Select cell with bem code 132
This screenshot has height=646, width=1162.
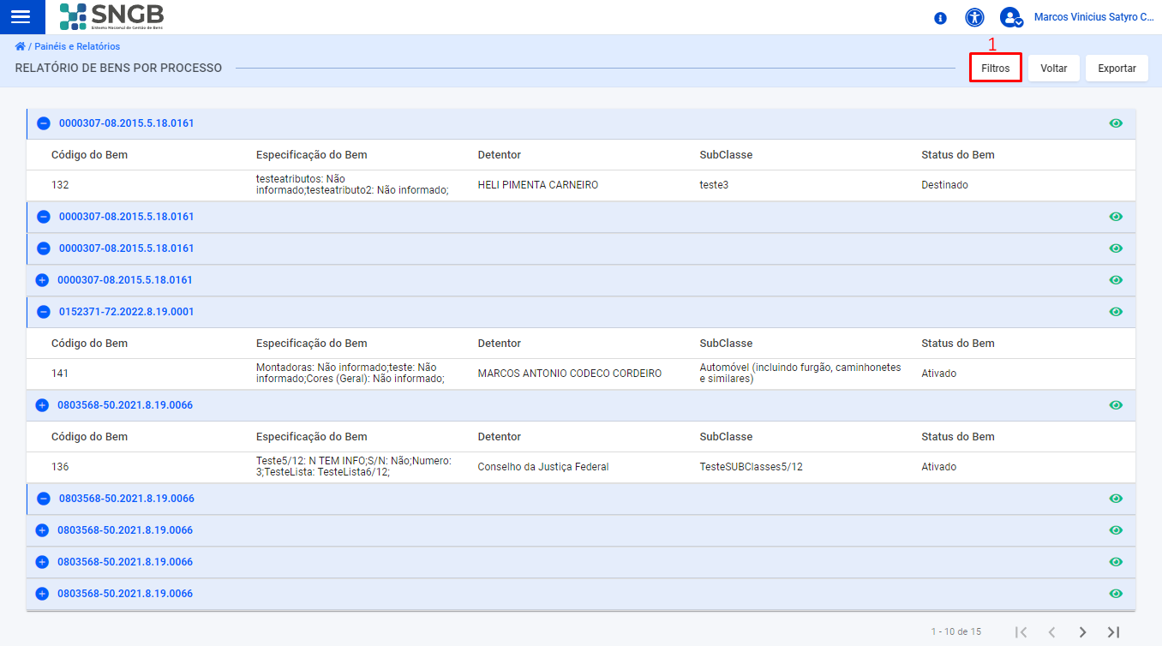[x=60, y=185]
